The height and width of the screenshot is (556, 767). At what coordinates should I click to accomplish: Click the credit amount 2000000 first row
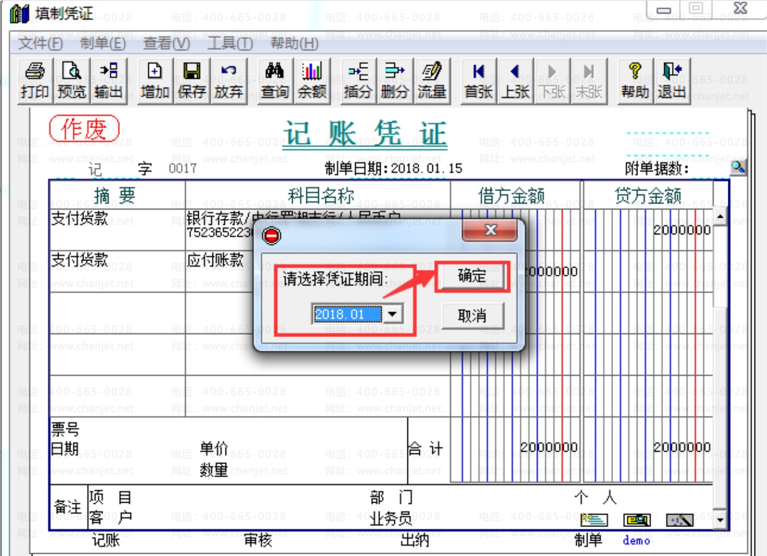(x=682, y=230)
